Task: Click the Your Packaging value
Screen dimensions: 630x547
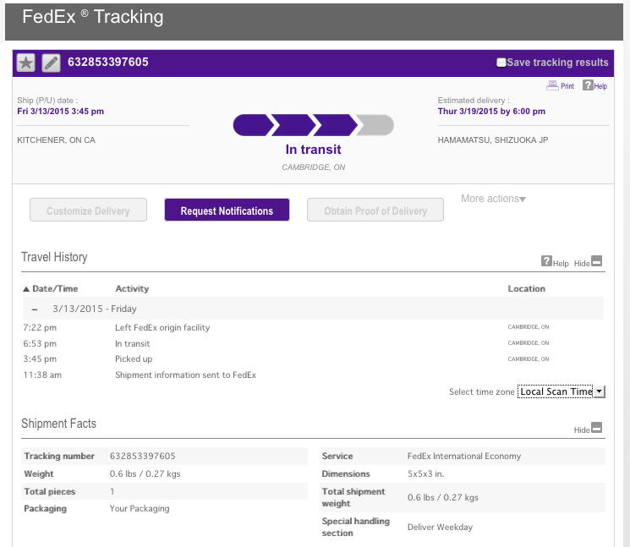Action: pos(140,508)
